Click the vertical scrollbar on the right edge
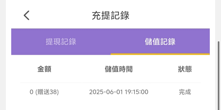Viewport: 221px width, 110px height. 219,67
